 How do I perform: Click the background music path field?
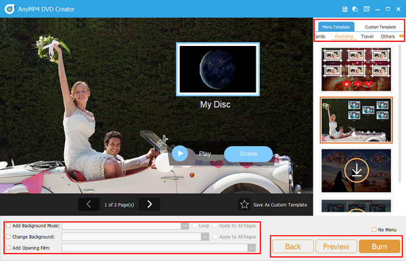pyautogui.click(x=121, y=226)
